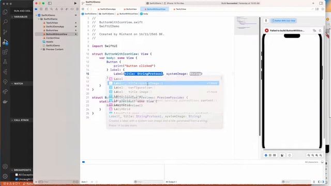Viewport: 331px width, 186px height.
Task: Collapse the SwiftUIDemo project root in the navigator
Action: pyautogui.click(x=36, y=15)
